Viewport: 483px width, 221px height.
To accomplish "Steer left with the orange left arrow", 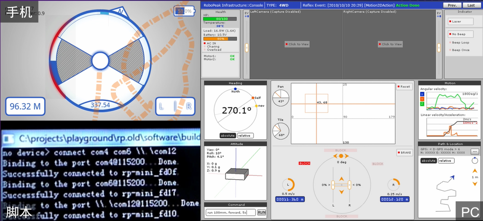I will tap(335, 156).
